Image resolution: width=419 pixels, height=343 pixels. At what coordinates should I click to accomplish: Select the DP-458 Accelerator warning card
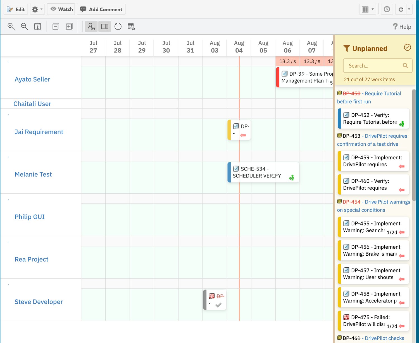tap(373, 297)
